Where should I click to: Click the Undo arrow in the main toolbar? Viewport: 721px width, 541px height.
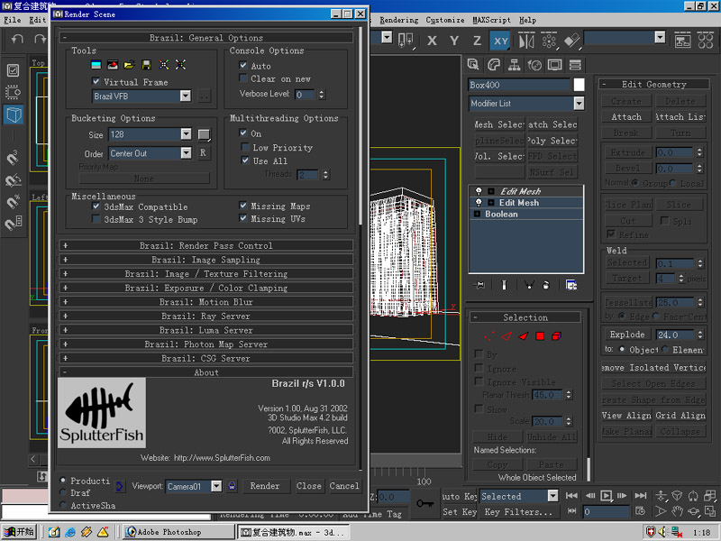(17, 40)
